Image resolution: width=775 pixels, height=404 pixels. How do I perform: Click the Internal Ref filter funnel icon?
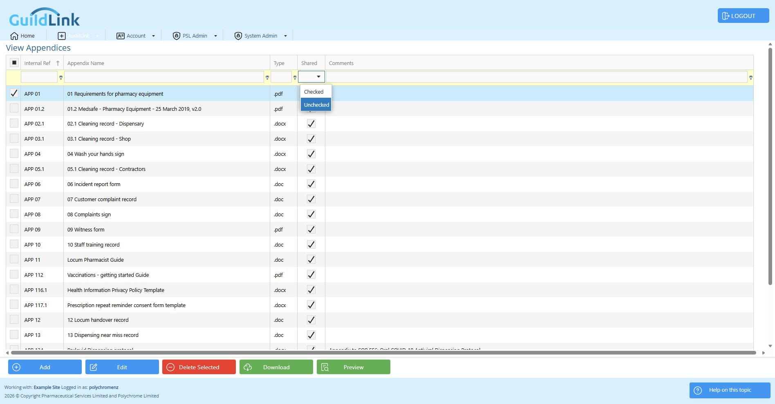pos(61,77)
